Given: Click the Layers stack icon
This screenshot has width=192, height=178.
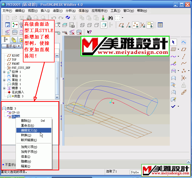Looking at the screenshot, I should 65,25.
